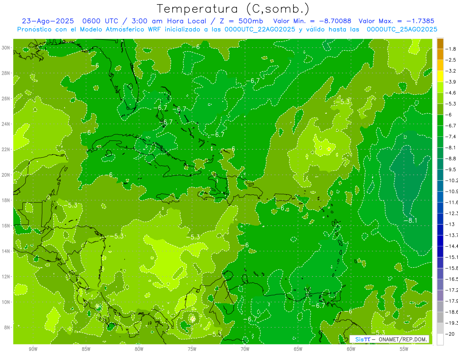Screen dimensions: 458x354
Task: Click the -14.4 legend scale label
Action: [x=452, y=246]
